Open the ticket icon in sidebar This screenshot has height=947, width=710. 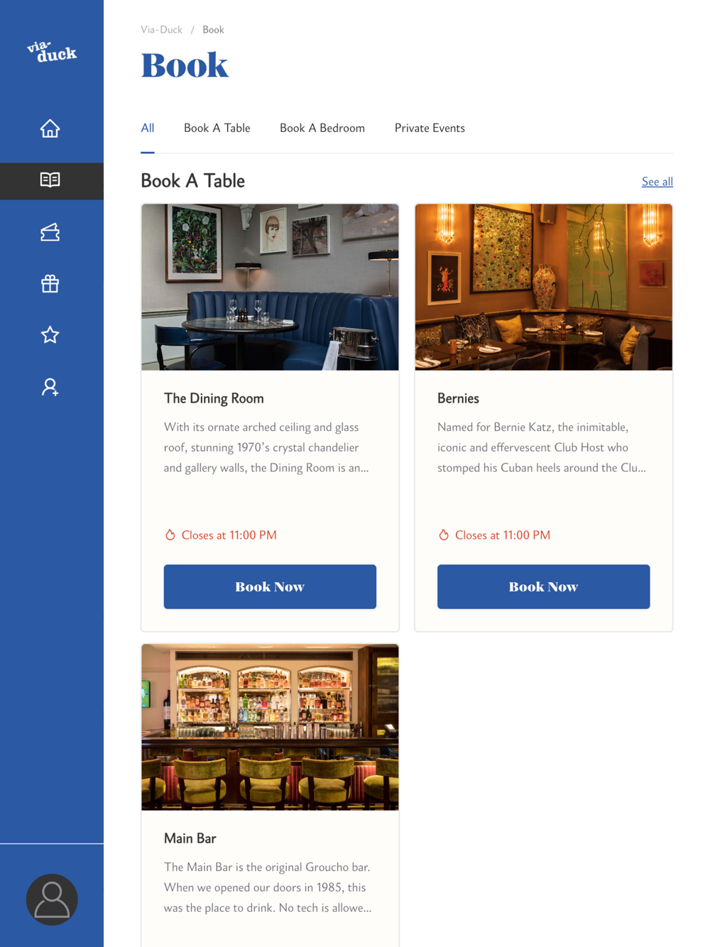(50, 232)
